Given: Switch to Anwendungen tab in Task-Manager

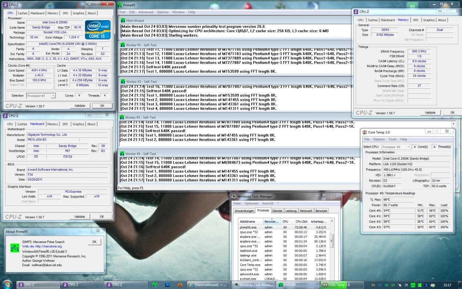Looking at the screenshot, I should (x=245, y=211).
